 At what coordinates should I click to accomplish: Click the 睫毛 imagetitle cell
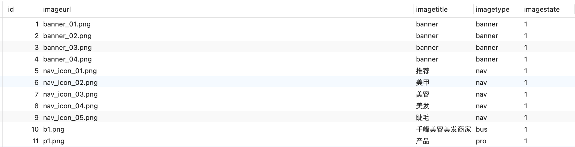click(x=444, y=117)
